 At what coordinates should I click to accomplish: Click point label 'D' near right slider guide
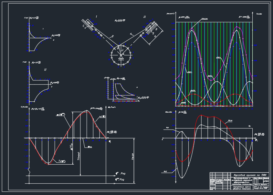point(156,29)
